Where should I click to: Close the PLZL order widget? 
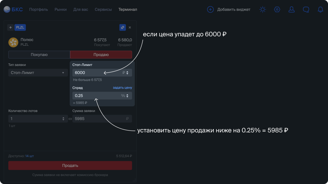coord(130,27)
